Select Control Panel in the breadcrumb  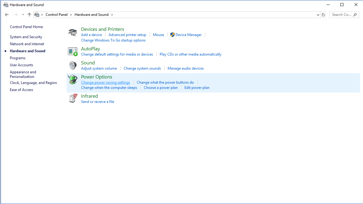57,15
